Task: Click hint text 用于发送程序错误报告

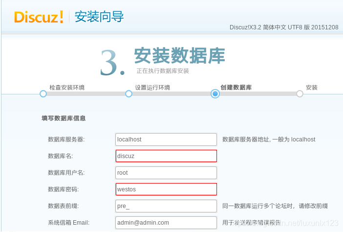Action: pos(251,223)
